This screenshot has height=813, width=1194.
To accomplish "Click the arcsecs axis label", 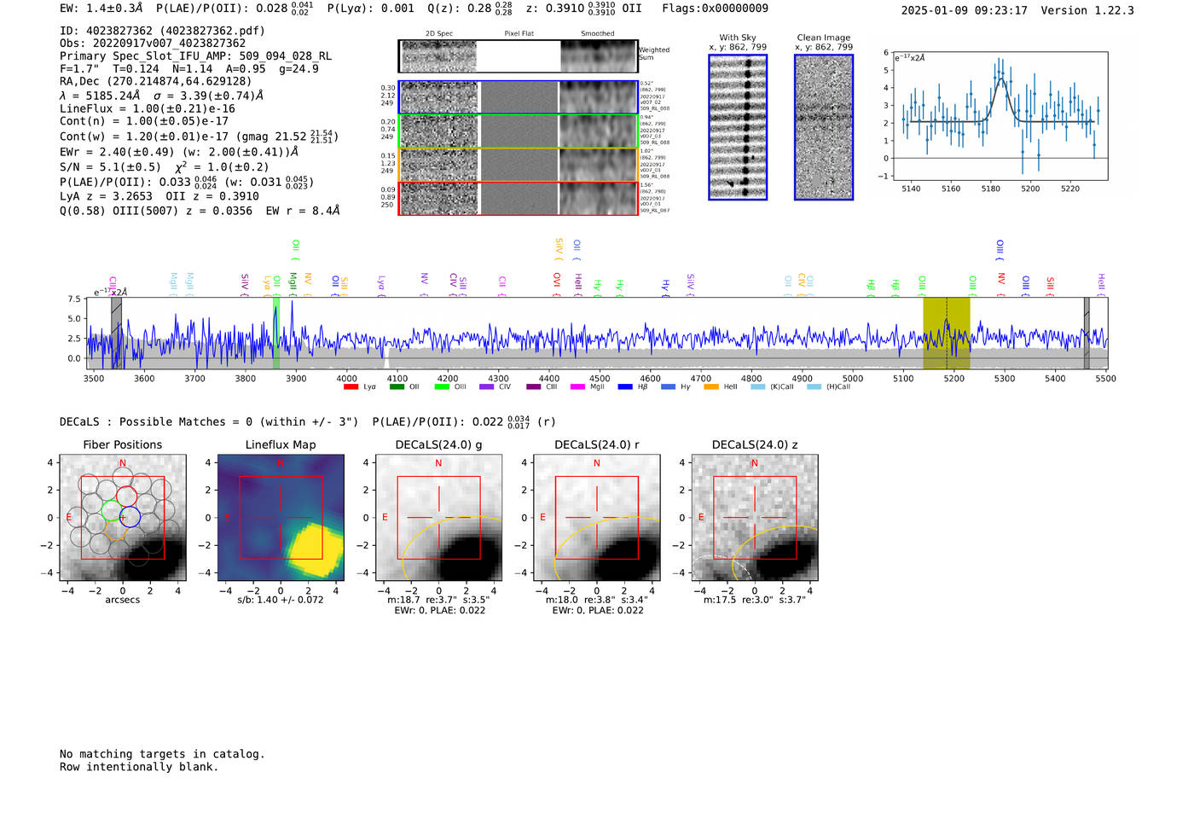I will click(x=123, y=600).
